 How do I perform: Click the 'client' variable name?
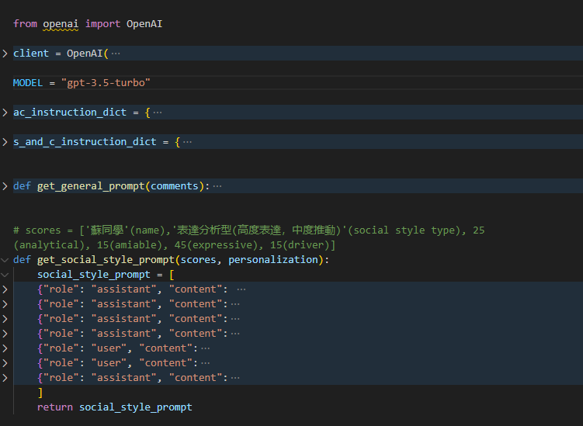(x=31, y=54)
